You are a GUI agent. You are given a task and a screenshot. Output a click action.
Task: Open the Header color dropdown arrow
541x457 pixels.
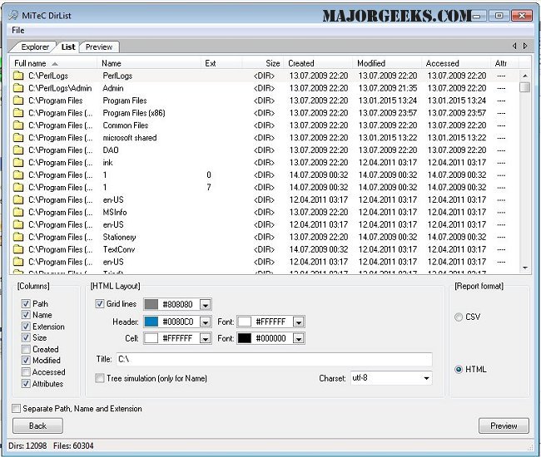coord(206,322)
